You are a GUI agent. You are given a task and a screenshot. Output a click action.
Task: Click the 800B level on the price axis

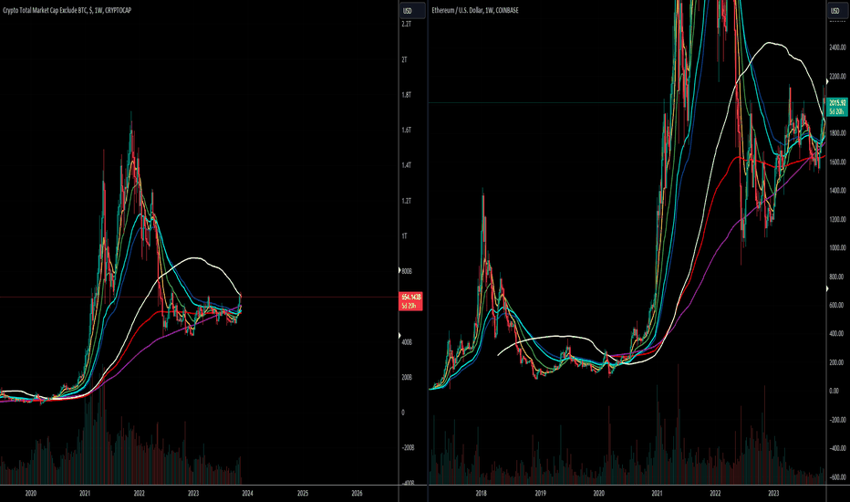coord(407,271)
